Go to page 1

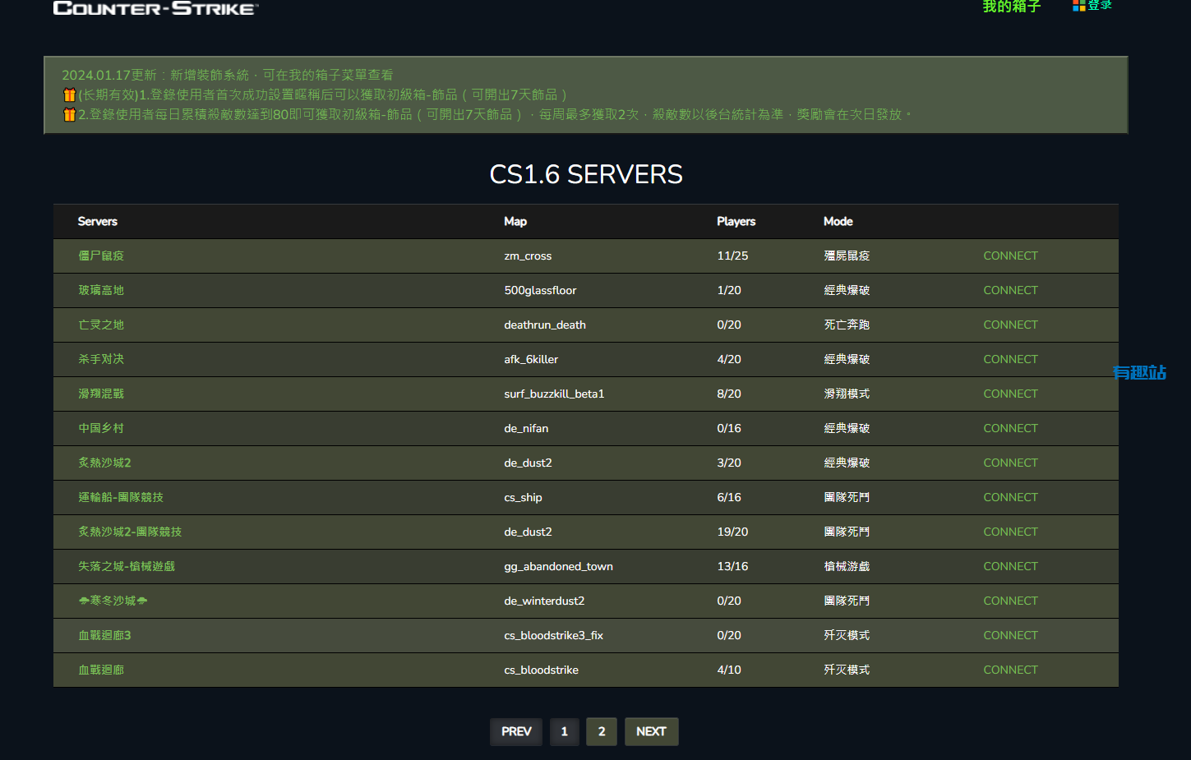click(x=565, y=731)
